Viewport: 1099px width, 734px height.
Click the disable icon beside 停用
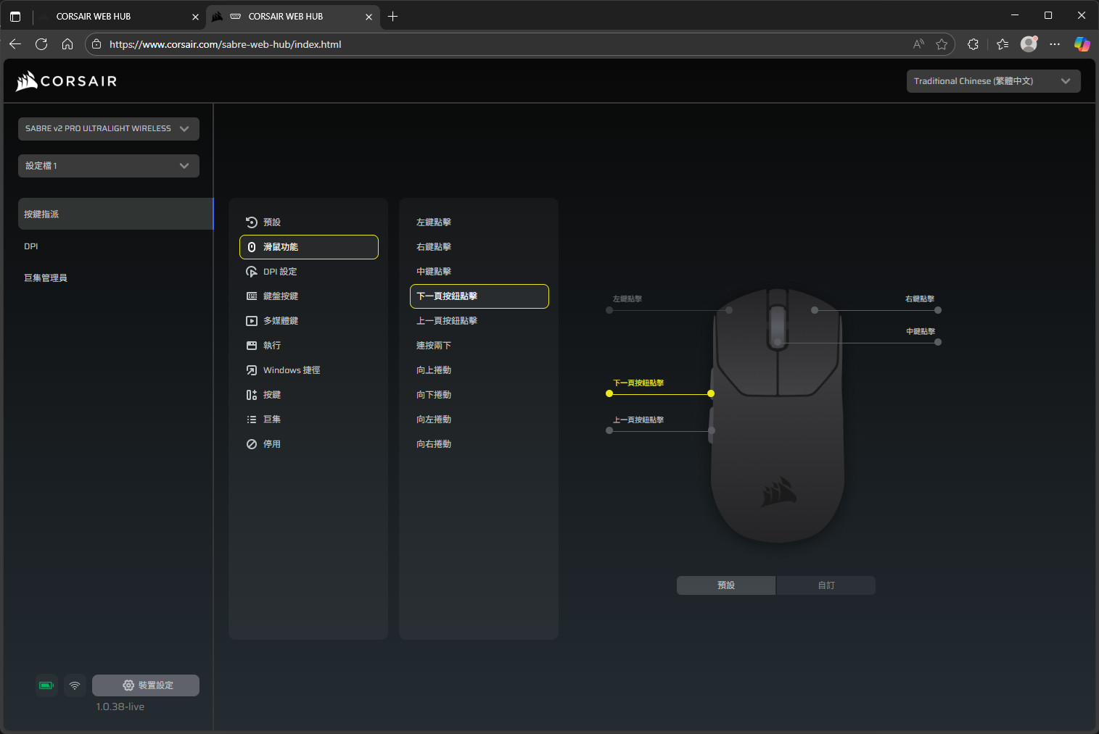click(252, 444)
